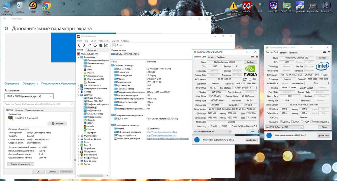
Task: Toggle CUDA checkbox in Intel GPU-Z
Action: coord(292,122)
